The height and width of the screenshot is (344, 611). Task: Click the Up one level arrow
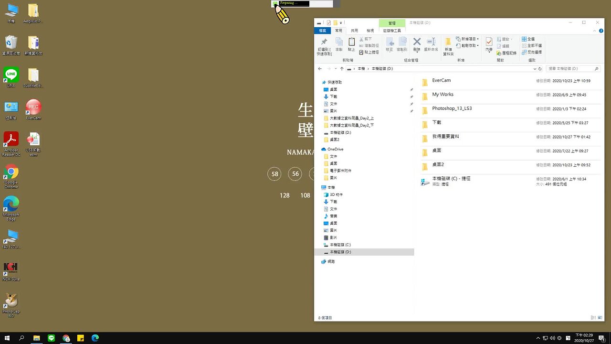342,69
